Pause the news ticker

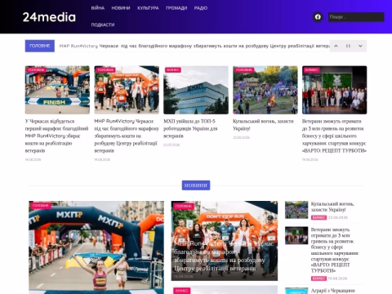348,46
